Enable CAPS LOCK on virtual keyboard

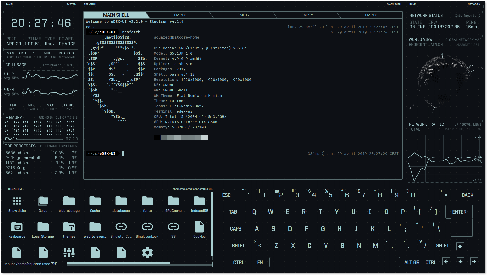coord(235,228)
